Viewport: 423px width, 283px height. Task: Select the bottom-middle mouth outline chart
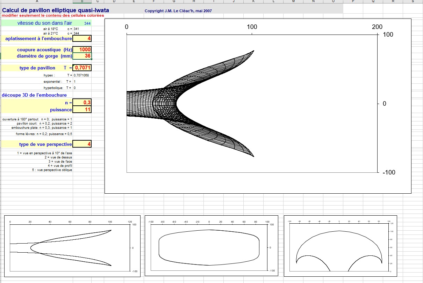tap(211, 246)
